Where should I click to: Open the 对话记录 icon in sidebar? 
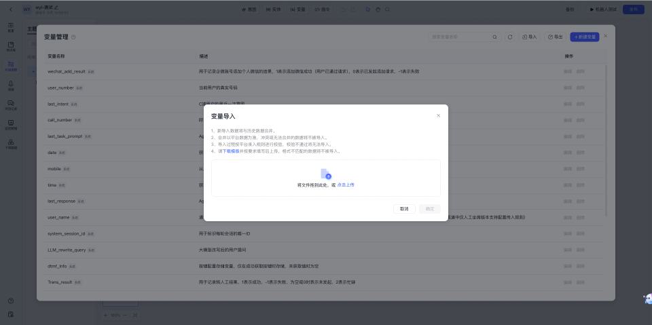pos(11,104)
